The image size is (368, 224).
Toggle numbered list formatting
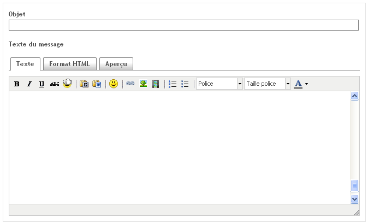tap(173, 84)
